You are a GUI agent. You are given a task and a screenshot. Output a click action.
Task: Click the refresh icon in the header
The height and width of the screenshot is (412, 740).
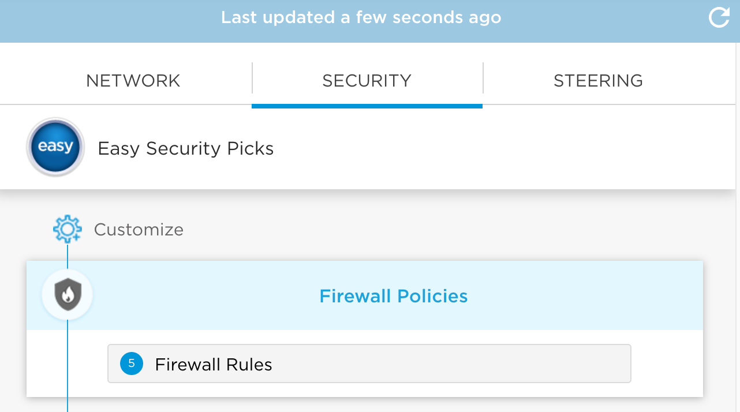point(719,17)
